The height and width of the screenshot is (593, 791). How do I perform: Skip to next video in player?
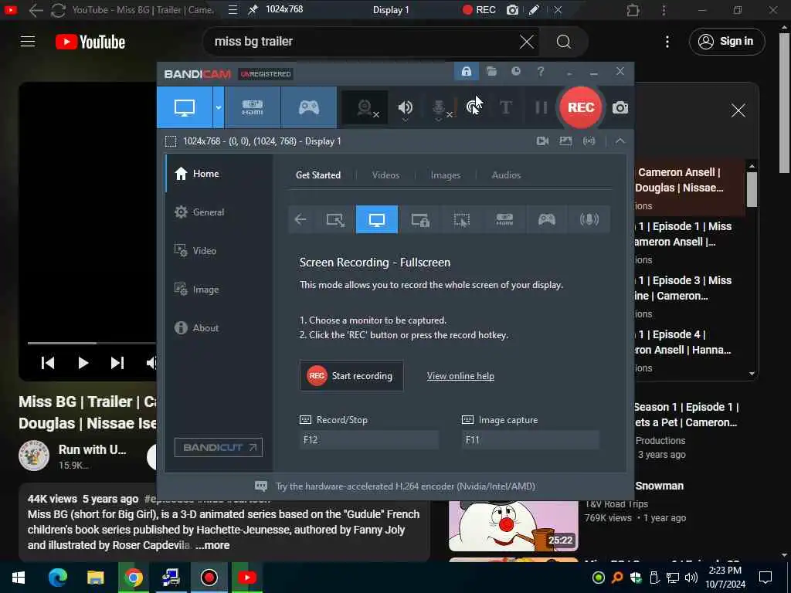click(x=117, y=363)
